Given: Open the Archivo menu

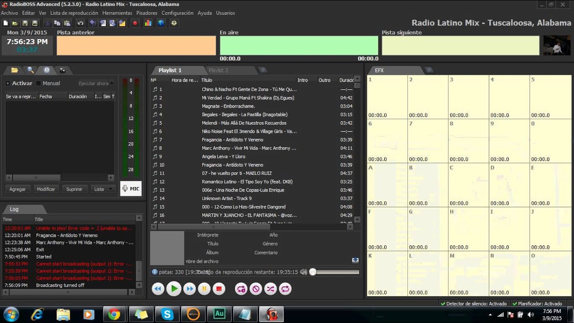Looking at the screenshot, I should click(x=9, y=13).
